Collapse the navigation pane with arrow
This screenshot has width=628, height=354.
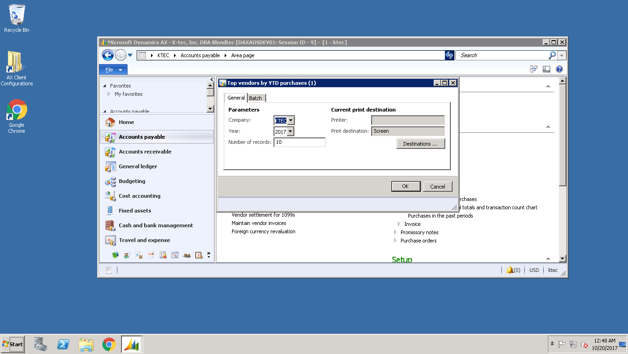212,80
